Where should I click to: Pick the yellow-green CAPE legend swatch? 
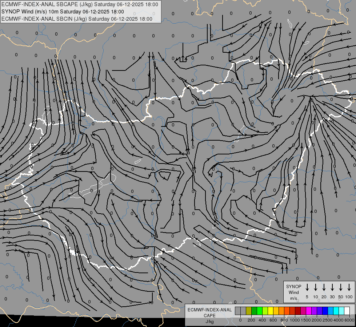point(265,311)
